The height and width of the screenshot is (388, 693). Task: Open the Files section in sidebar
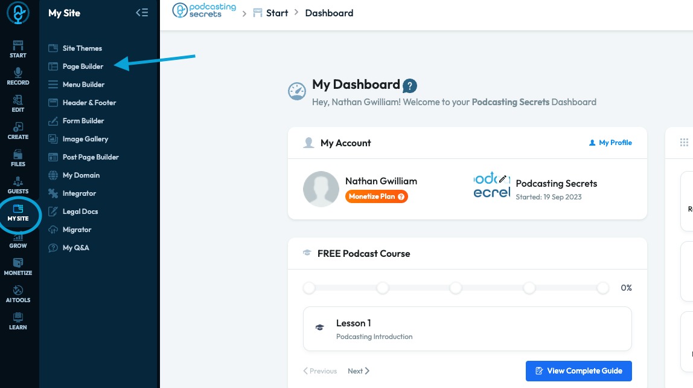pos(18,158)
